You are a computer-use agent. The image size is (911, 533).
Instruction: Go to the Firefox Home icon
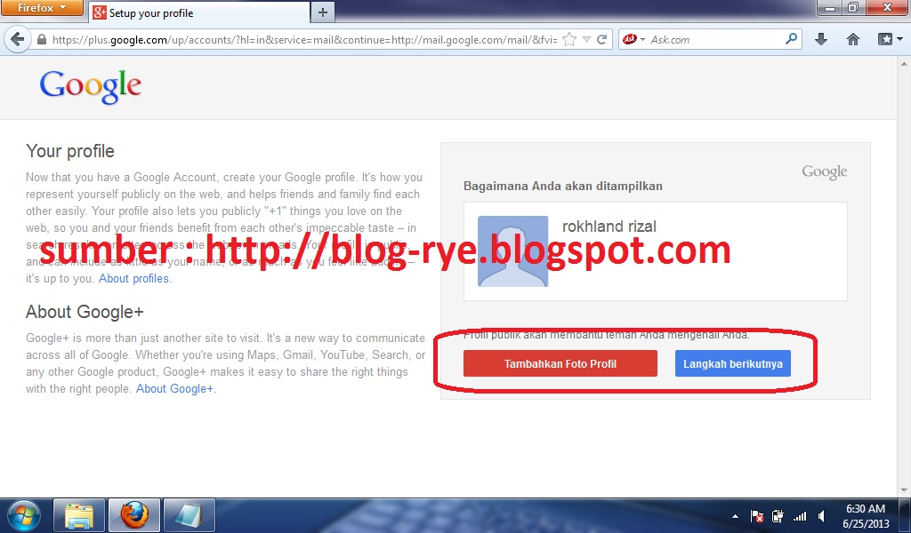click(x=853, y=39)
